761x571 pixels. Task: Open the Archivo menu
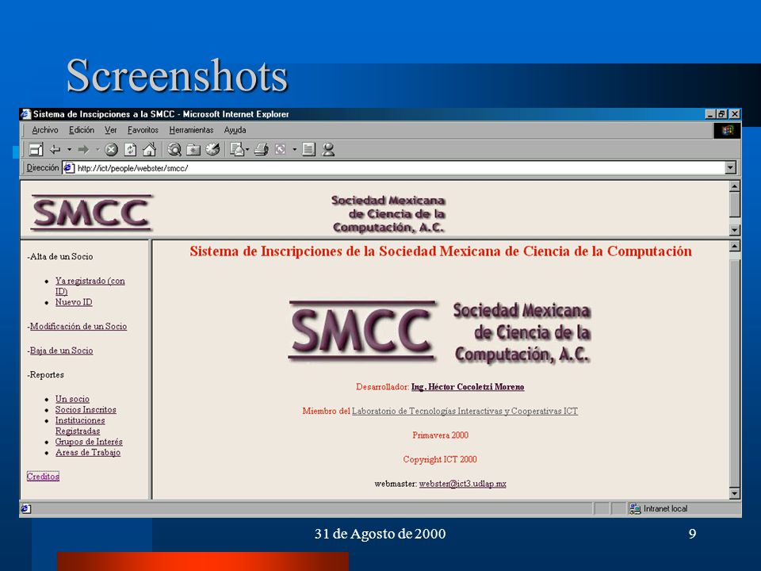(x=45, y=130)
